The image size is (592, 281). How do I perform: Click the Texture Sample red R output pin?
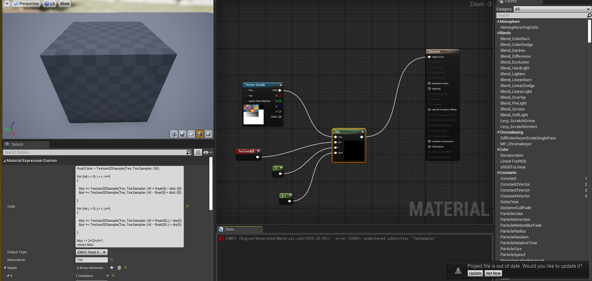pos(280,96)
